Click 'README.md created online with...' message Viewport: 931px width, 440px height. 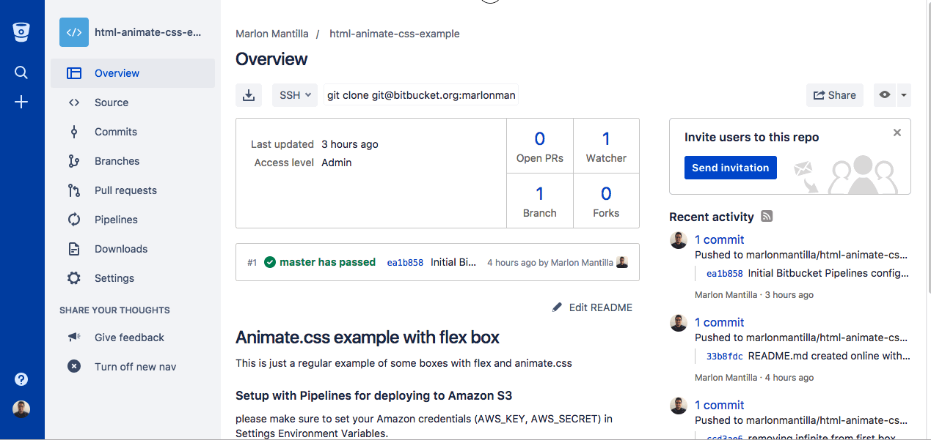click(x=829, y=357)
